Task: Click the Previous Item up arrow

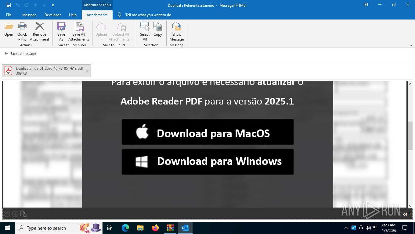Action: coord(35,5)
